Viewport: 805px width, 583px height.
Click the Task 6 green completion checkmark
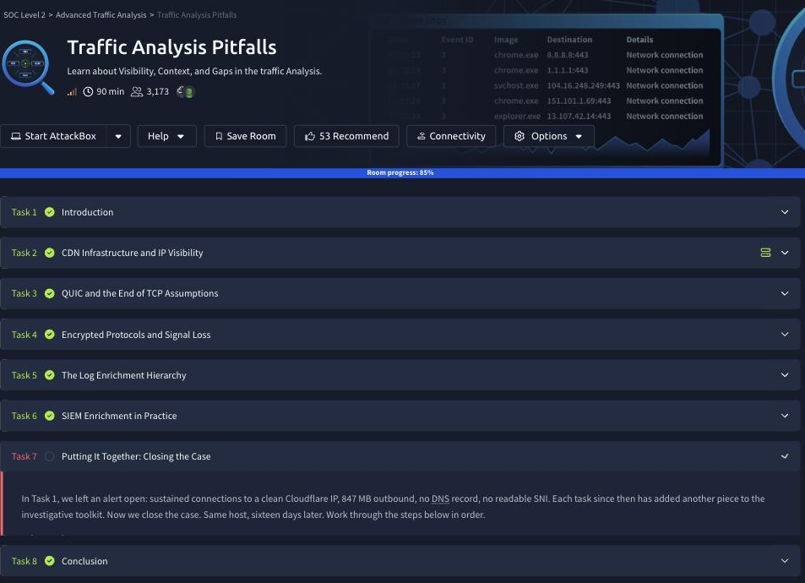pyautogui.click(x=50, y=416)
